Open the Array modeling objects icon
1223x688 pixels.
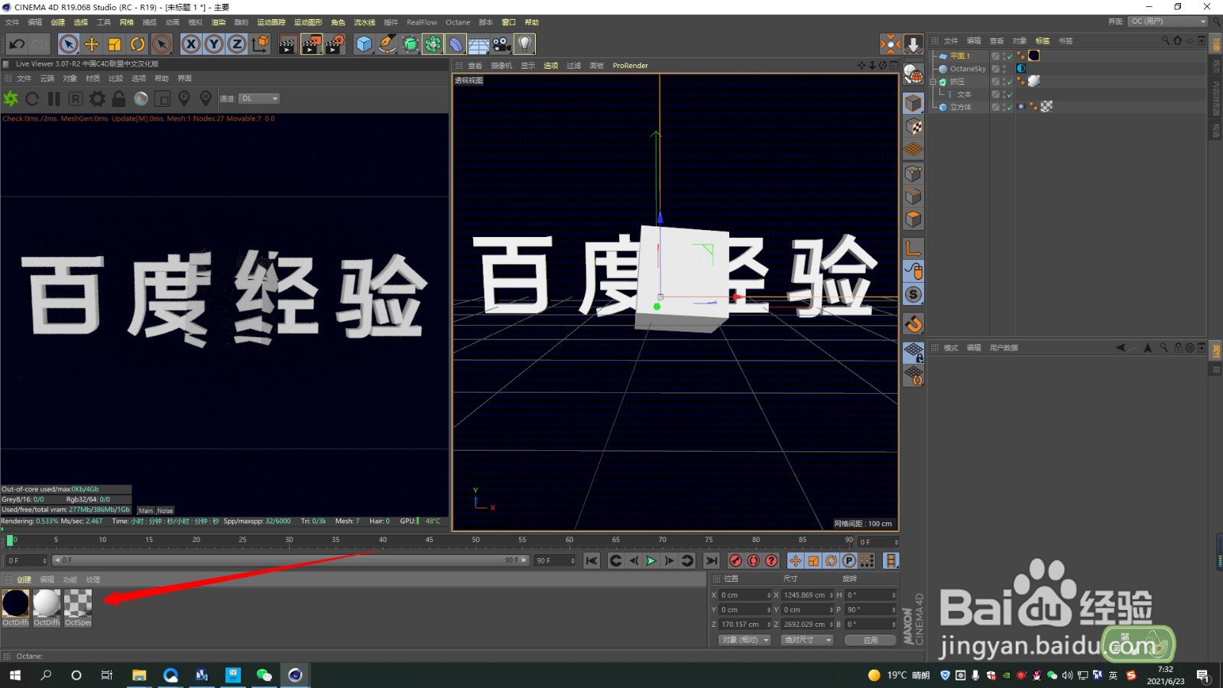433,44
